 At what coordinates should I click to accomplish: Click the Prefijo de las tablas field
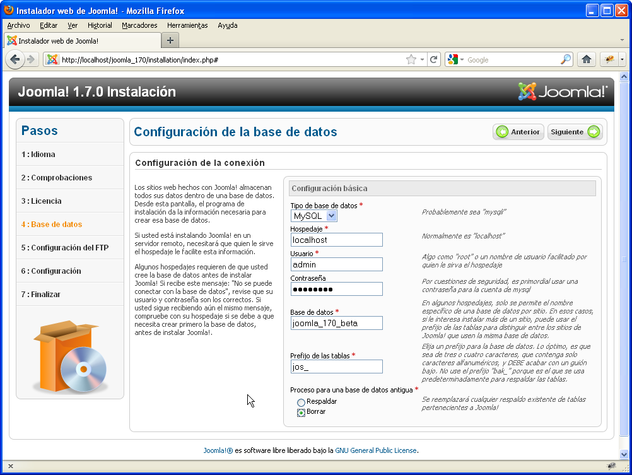coord(337,367)
